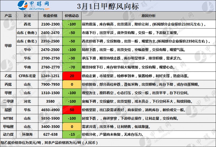216x147 pixels.
Task: Click price 2700-2750
Action: (50, 58)
